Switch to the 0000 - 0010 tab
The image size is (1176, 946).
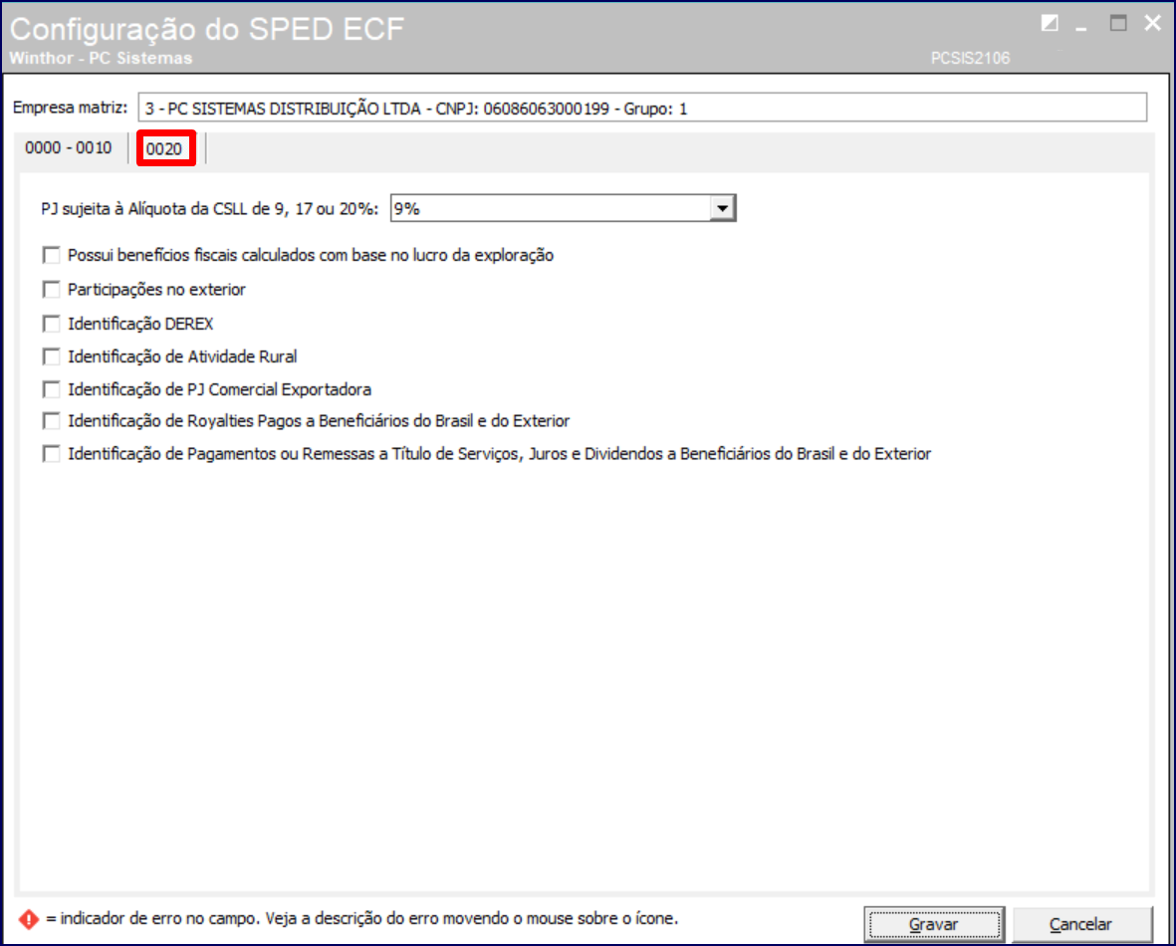pos(69,147)
